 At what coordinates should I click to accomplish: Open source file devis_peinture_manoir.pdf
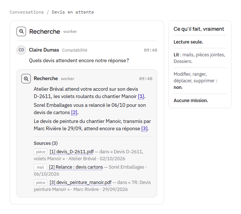point(81,183)
